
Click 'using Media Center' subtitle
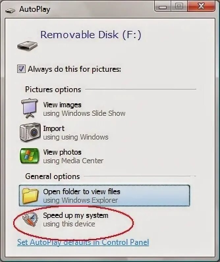click(x=73, y=161)
